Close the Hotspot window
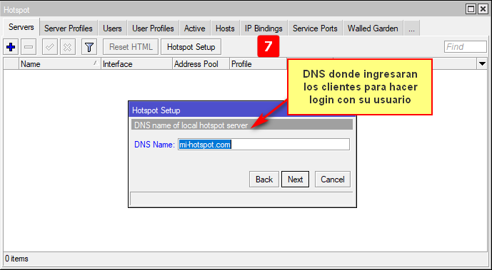The image size is (492, 270). [483, 10]
